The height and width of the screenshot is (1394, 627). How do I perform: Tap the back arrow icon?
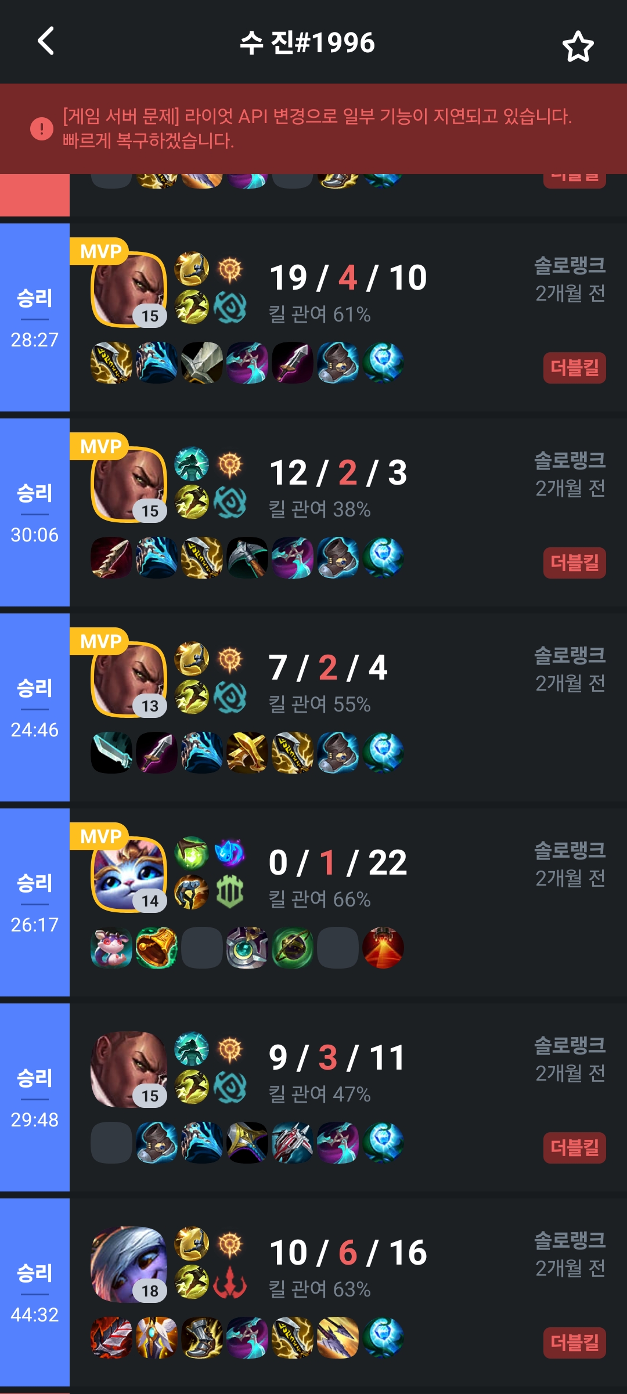[46, 41]
